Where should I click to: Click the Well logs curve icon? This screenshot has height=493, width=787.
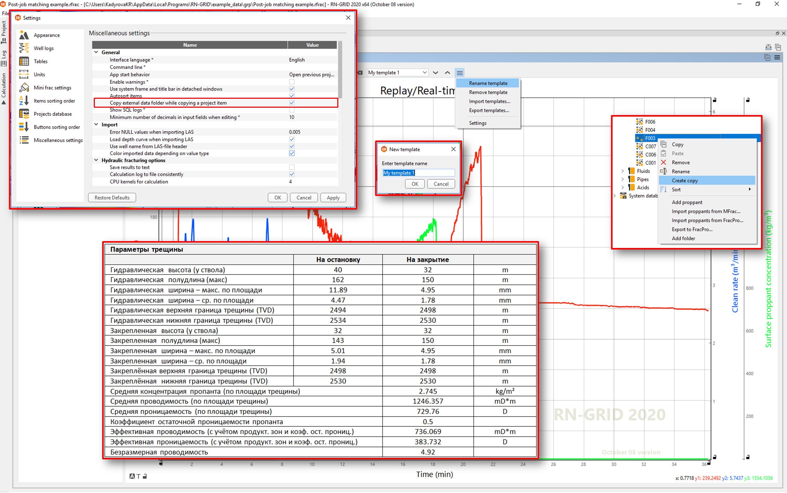tap(24, 48)
